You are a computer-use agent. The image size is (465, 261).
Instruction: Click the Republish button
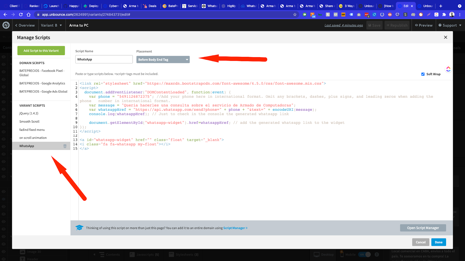pos(397,25)
